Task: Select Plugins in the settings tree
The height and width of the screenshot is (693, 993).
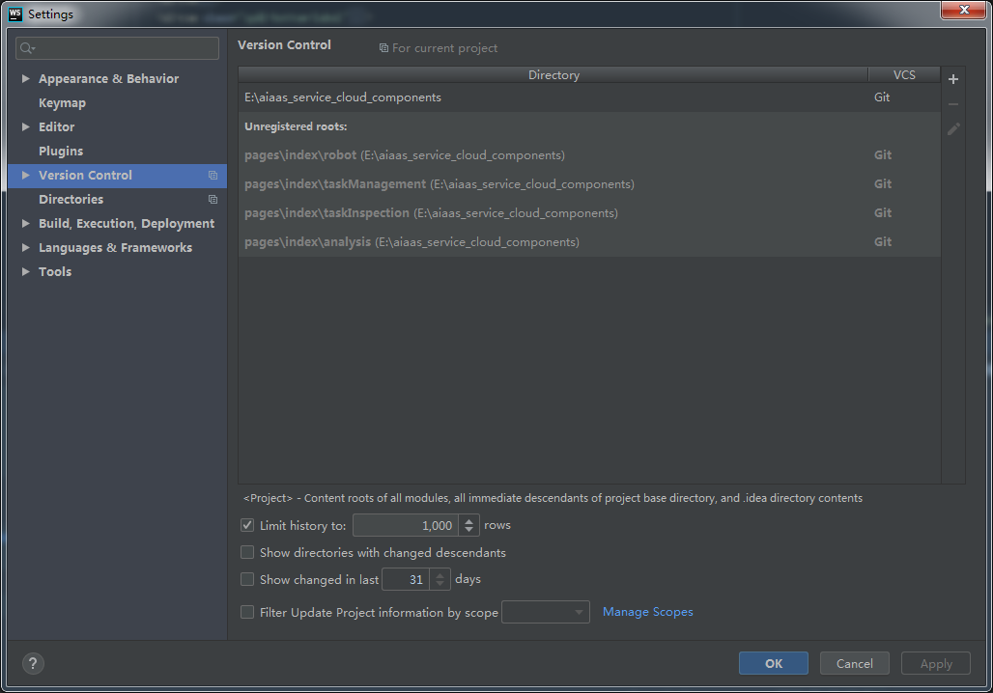Action: tap(61, 151)
